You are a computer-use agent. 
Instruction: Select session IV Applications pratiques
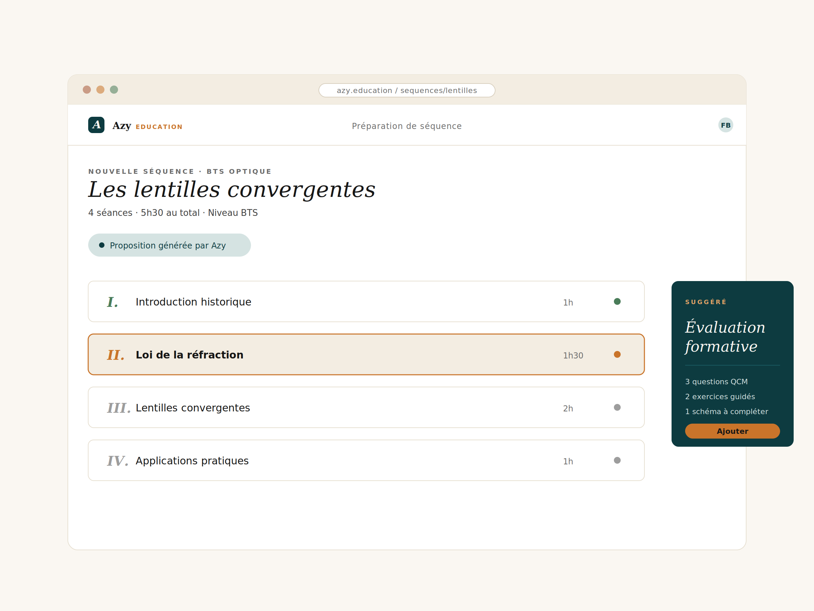[366, 460]
